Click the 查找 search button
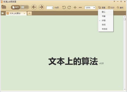Image resolution: width=127 pixels, height=92 pixels. 120,7
